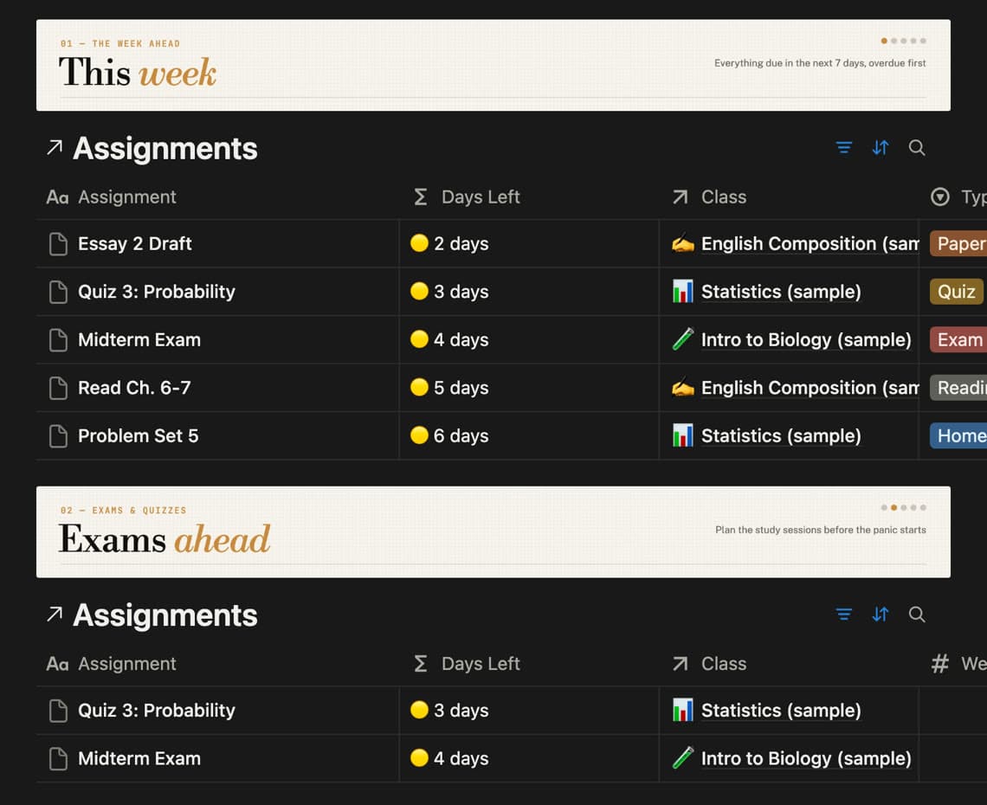Click writing hand icon in Essay 2 Draft row
Image resolution: width=987 pixels, height=805 pixels.
point(682,243)
